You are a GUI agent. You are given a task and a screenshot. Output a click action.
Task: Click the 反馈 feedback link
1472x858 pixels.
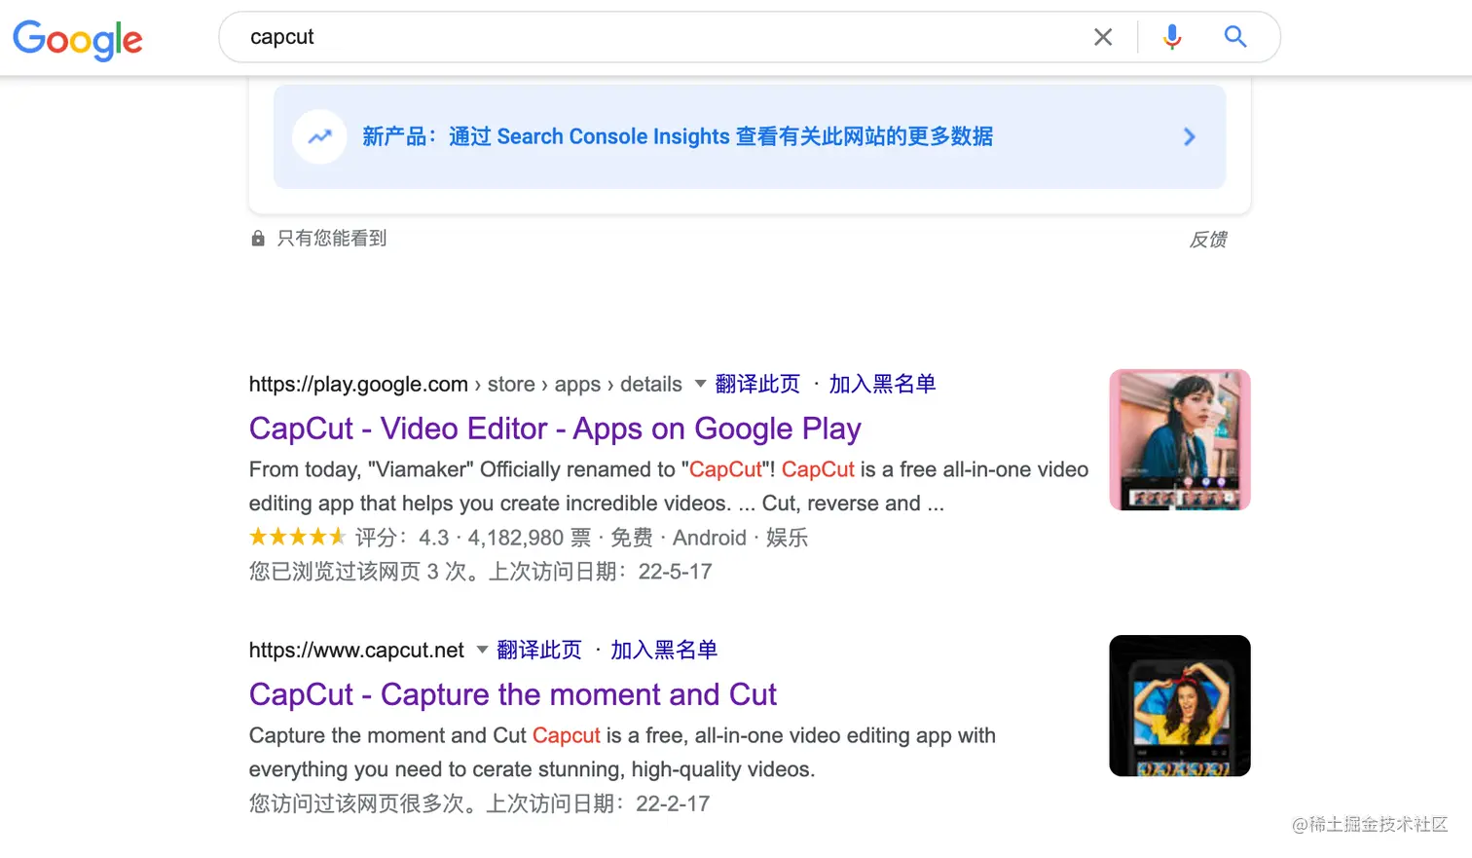(x=1208, y=240)
